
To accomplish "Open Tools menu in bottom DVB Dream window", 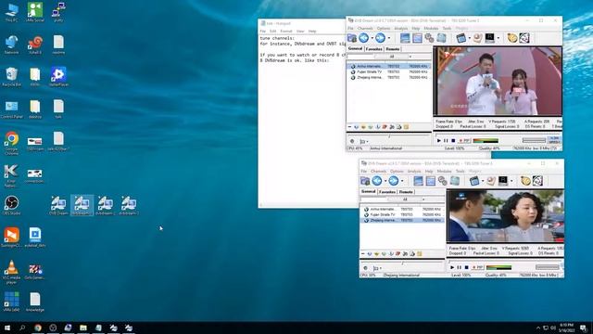I will coord(460,171).
